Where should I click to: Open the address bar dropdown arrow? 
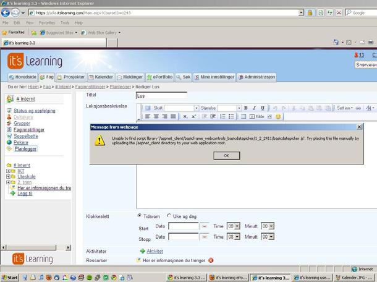click(301, 12)
